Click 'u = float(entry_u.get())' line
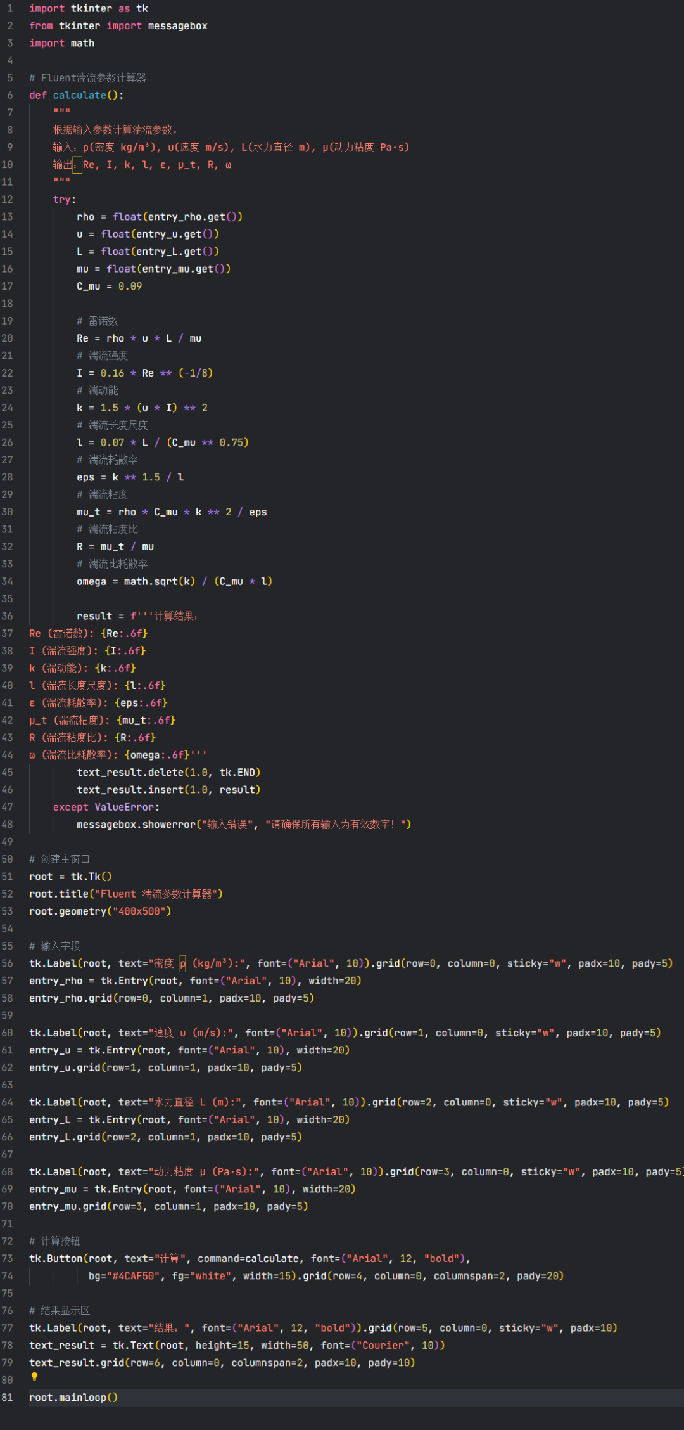Viewport: 684px width, 1430px height. (x=148, y=234)
